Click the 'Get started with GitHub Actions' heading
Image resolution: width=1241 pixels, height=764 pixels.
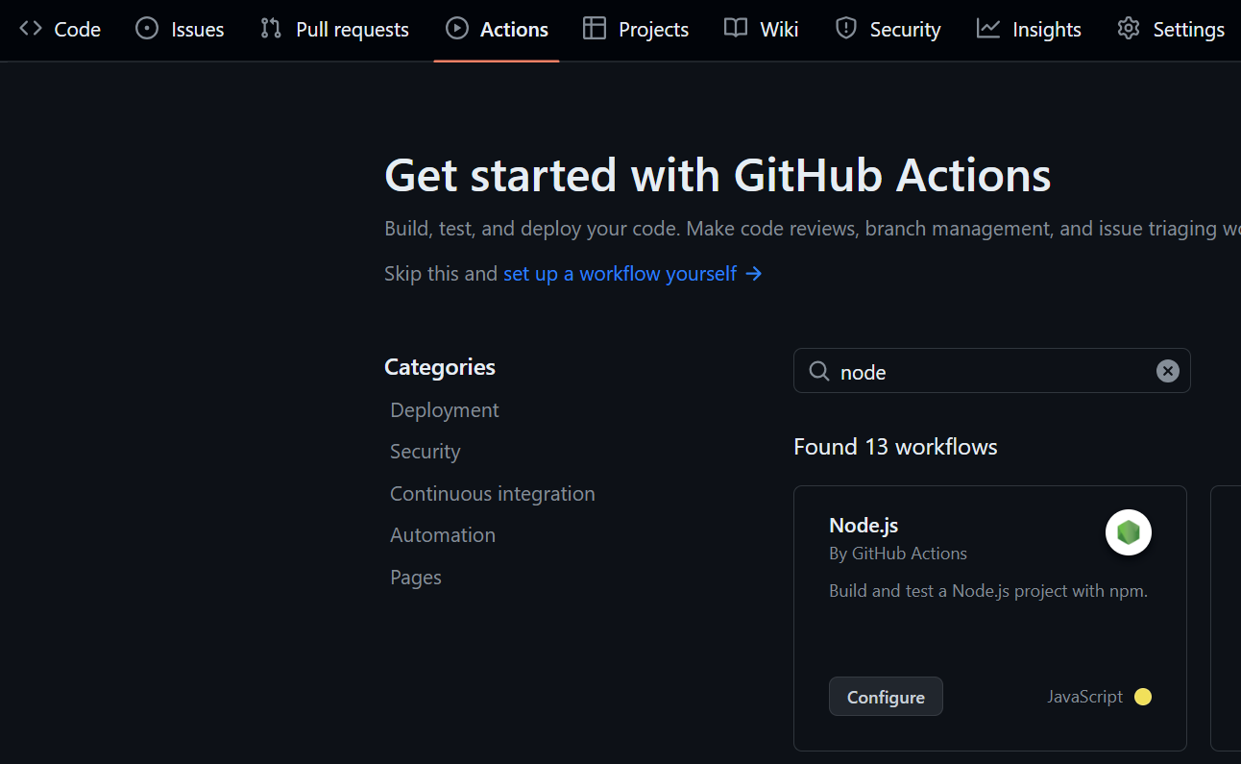point(718,175)
